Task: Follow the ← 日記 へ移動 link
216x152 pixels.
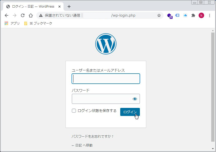Action: click(x=82, y=145)
